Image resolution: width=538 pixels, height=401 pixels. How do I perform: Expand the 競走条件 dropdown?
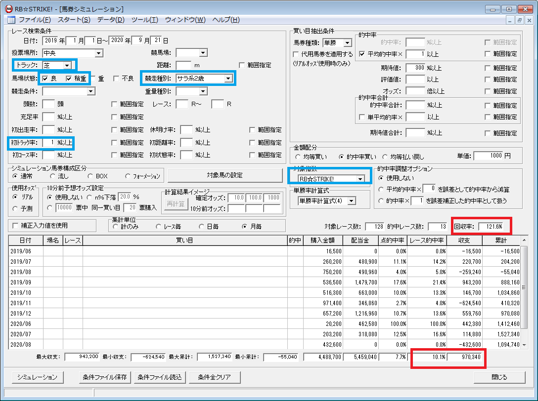click(91, 91)
